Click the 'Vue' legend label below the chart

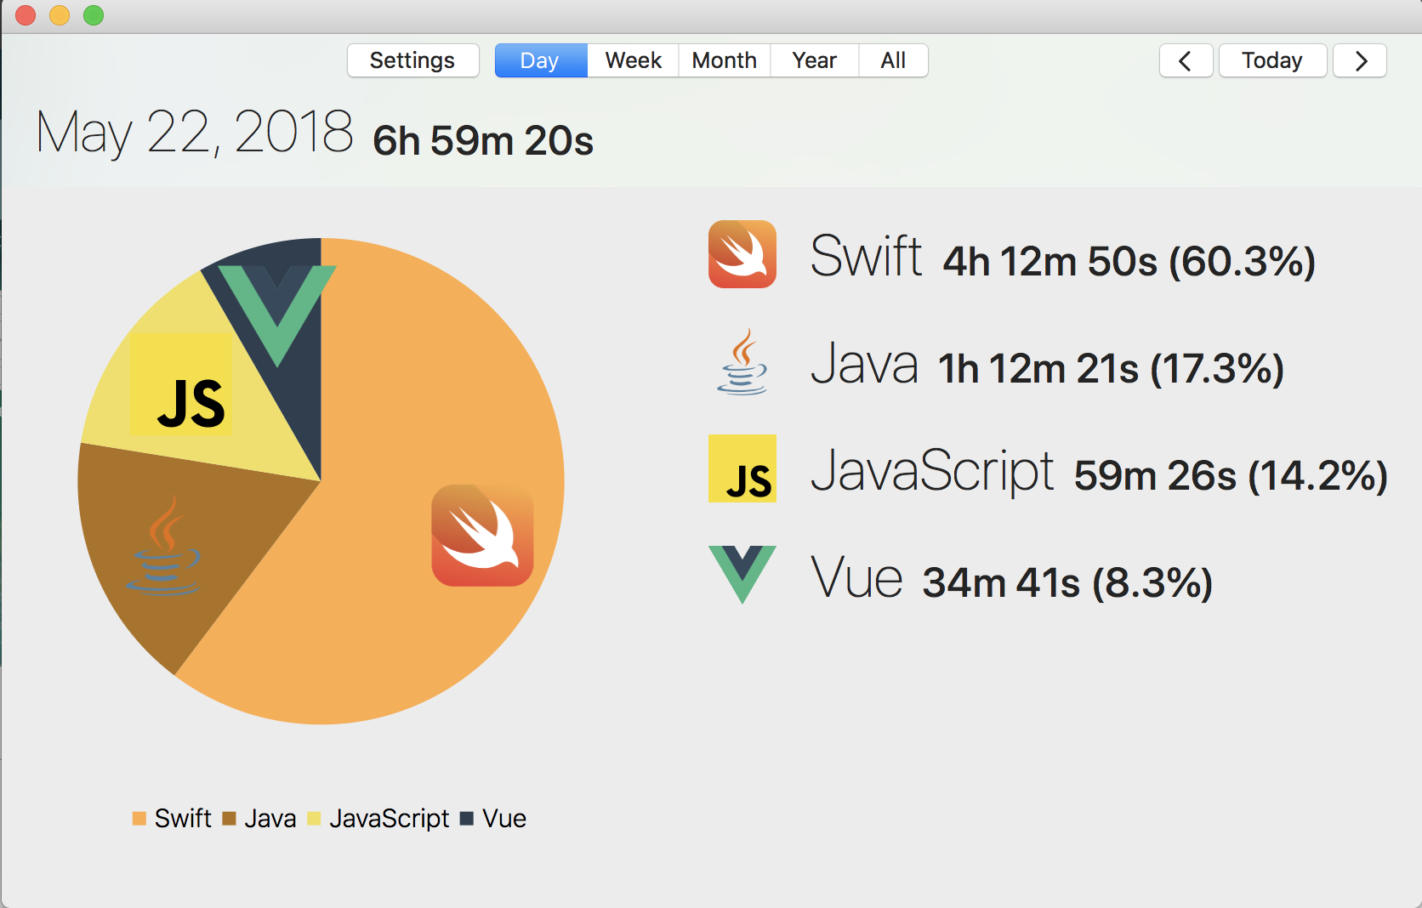(504, 818)
